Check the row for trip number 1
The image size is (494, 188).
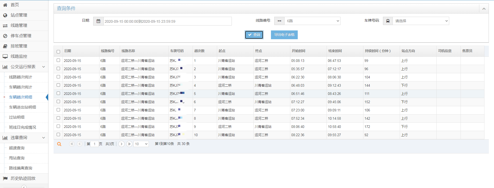click(58, 60)
